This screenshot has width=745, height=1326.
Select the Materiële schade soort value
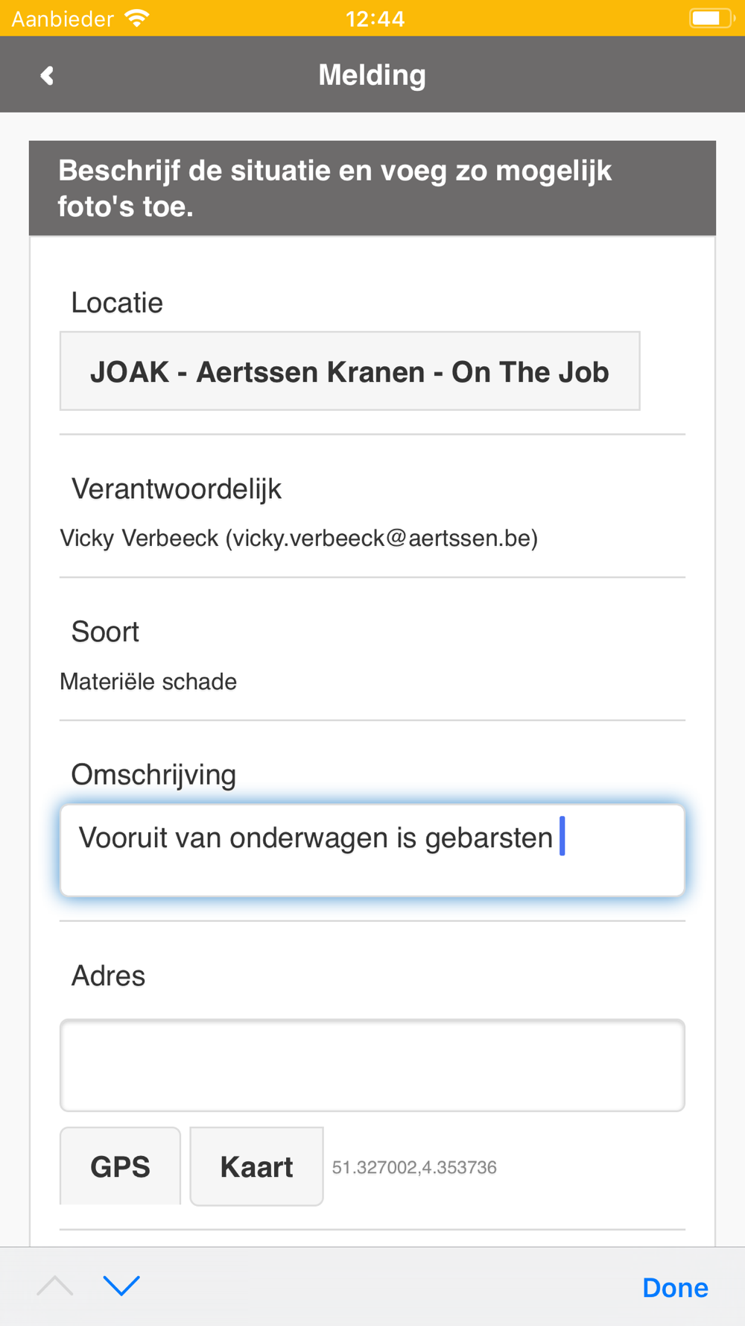pyautogui.click(x=148, y=682)
